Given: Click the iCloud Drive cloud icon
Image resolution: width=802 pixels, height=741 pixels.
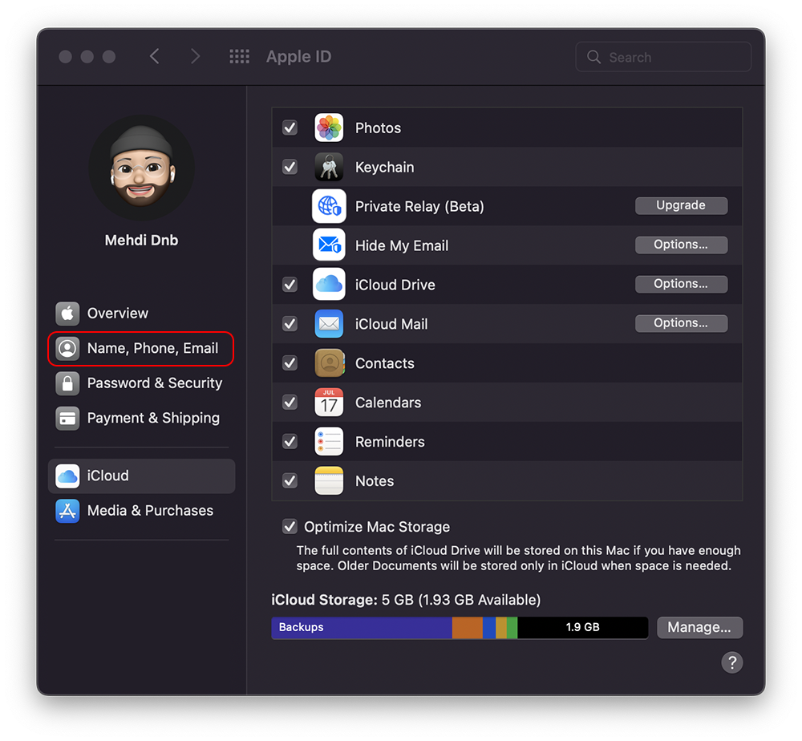Looking at the screenshot, I should coord(329,285).
